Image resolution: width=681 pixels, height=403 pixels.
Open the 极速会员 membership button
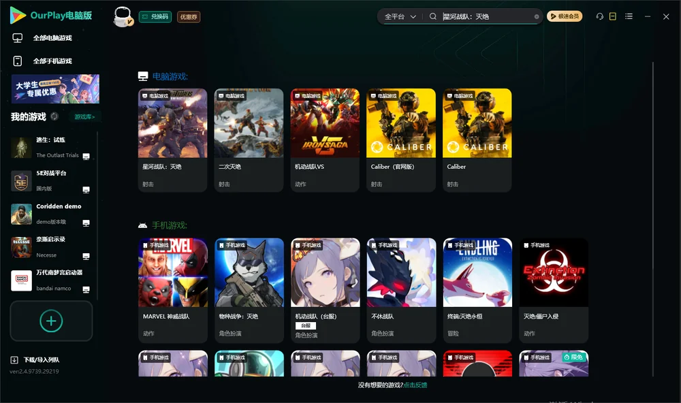pos(565,16)
